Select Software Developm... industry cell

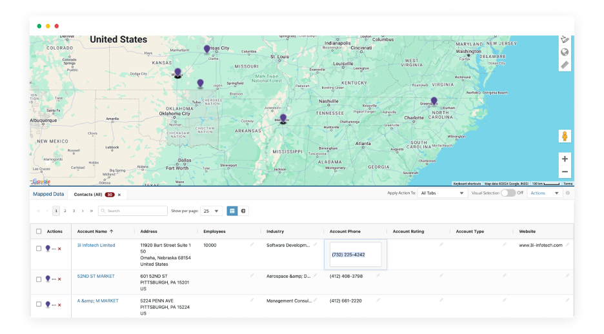(288, 245)
